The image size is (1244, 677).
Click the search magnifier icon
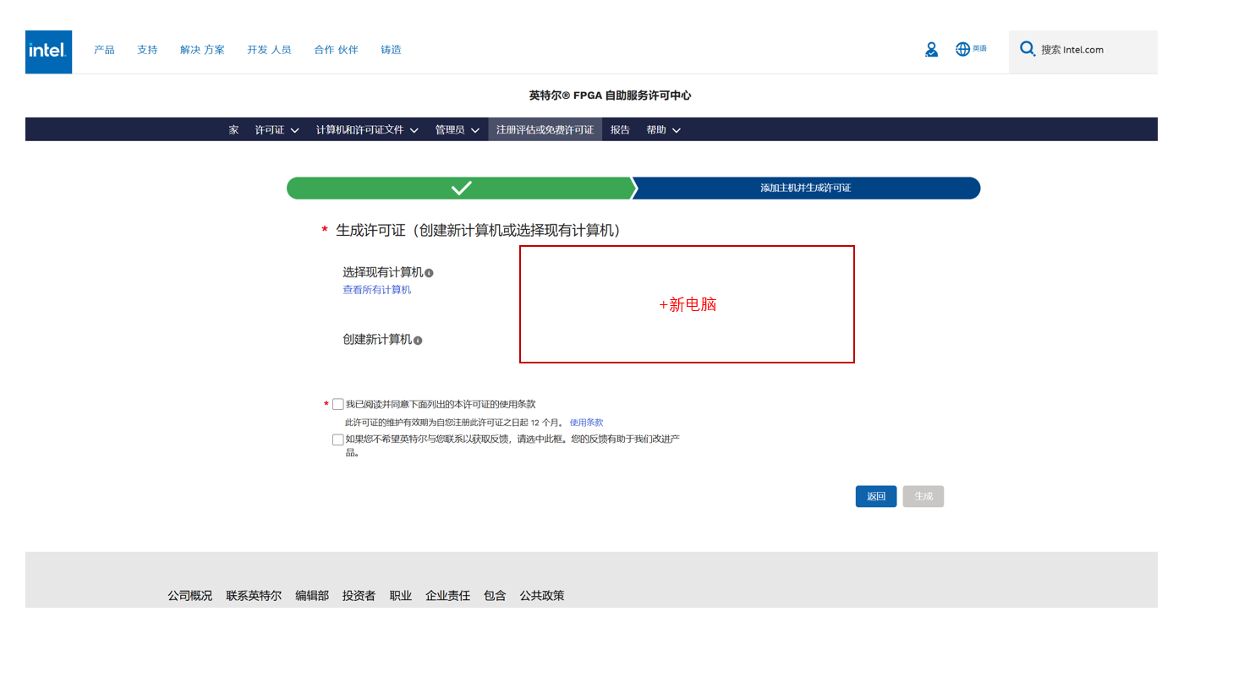coord(1028,49)
